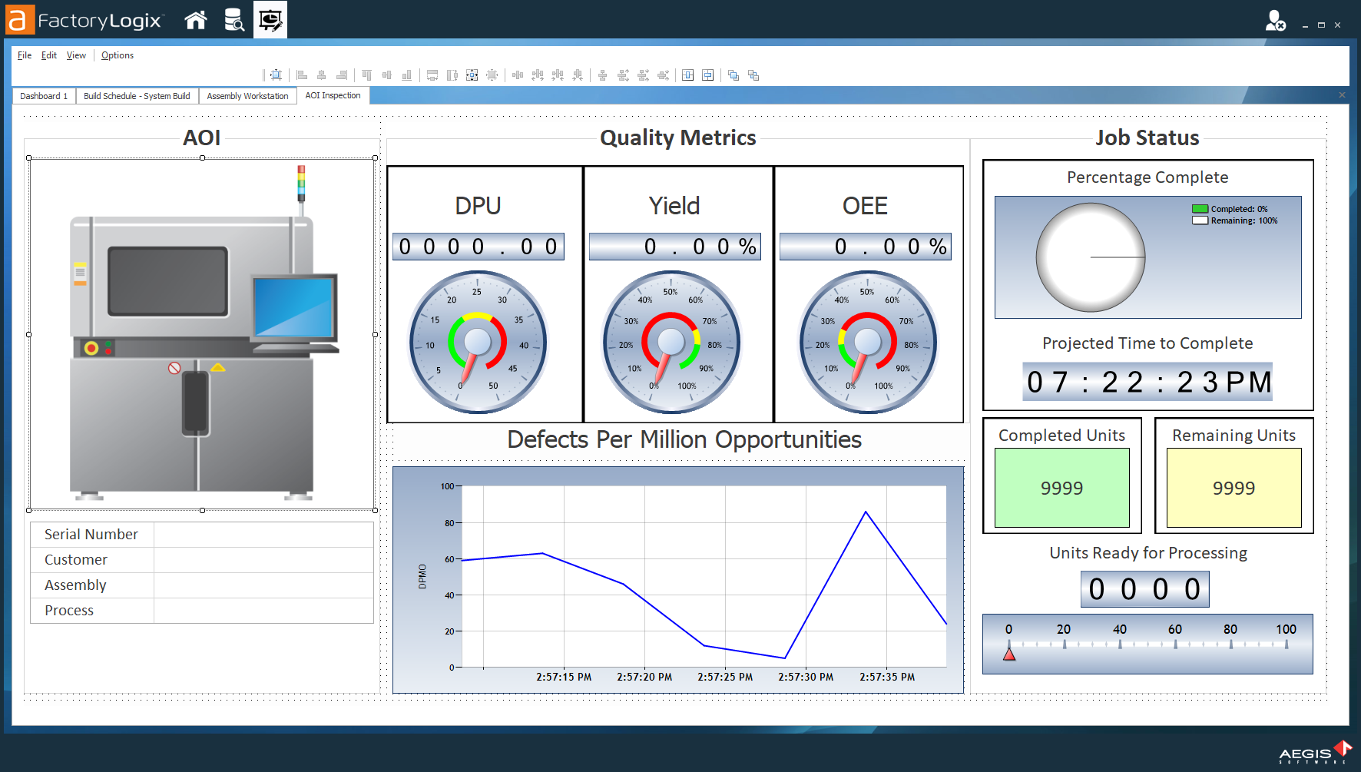Open the database search tool in the title bar
Screen dimensions: 1361x772
(233, 20)
